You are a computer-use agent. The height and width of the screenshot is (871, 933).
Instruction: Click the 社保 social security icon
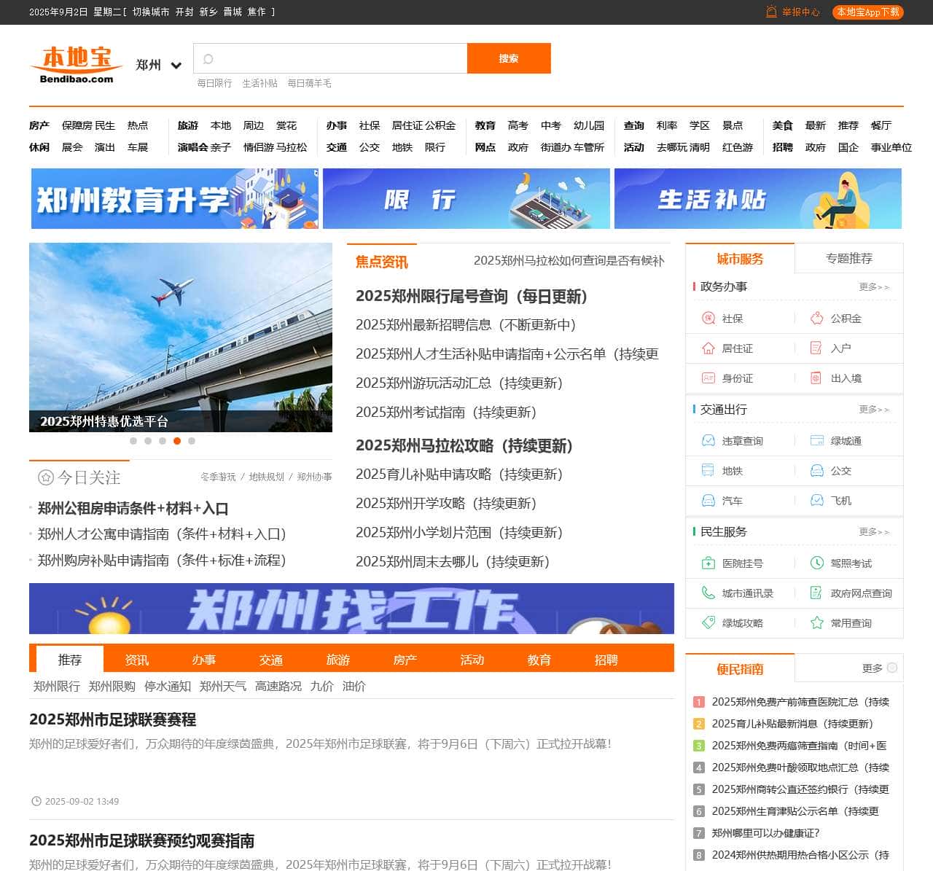coord(708,319)
